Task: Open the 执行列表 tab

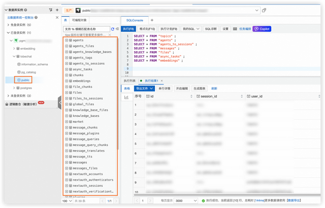Action: click(129, 81)
